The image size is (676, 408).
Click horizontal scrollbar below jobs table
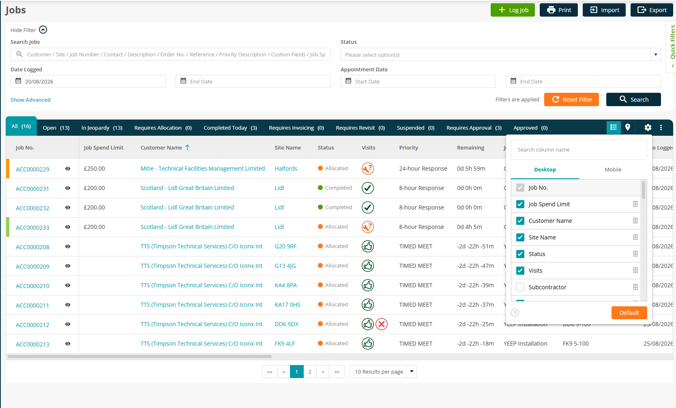pyautogui.click(x=139, y=357)
